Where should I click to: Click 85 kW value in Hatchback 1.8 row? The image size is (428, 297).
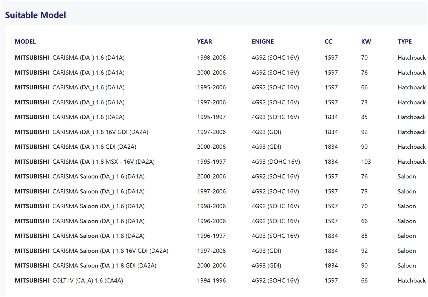click(364, 117)
